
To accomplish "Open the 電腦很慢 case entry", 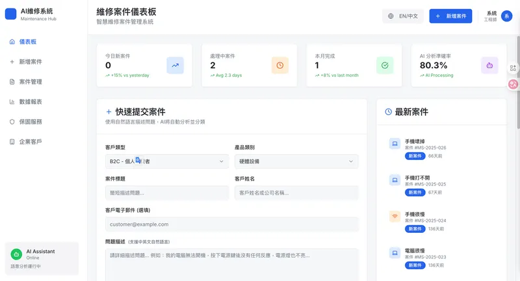I will click(x=441, y=258).
